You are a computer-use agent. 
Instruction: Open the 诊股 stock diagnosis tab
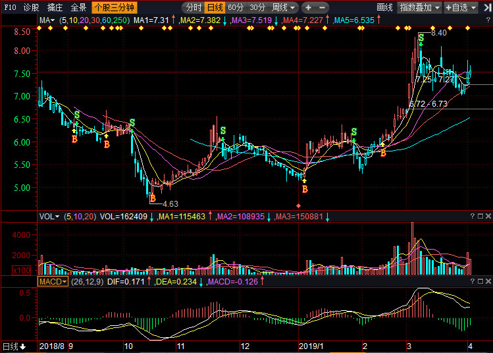(x=31, y=8)
